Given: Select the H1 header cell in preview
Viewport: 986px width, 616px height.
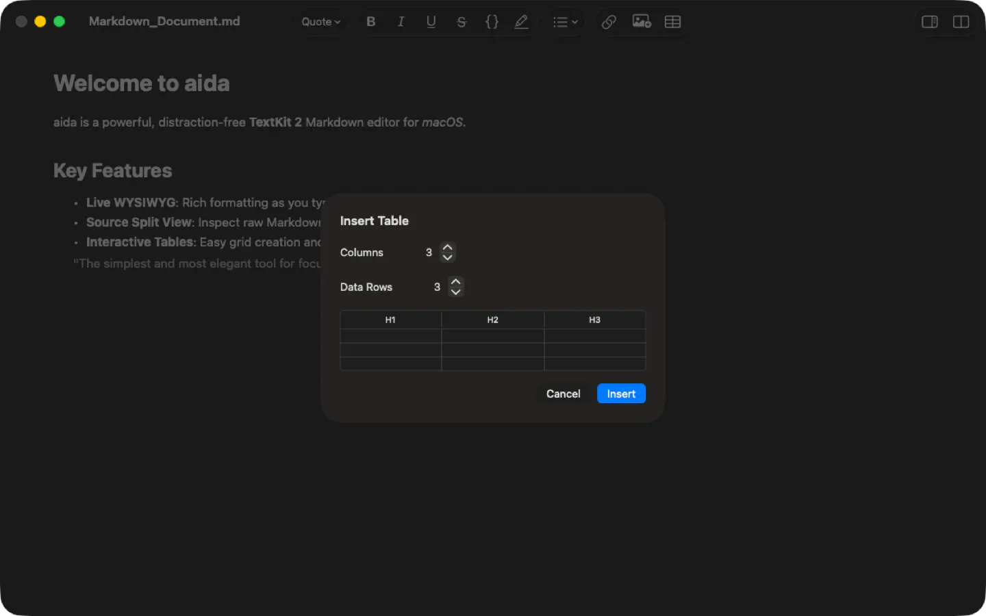Looking at the screenshot, I should point(391,320).
